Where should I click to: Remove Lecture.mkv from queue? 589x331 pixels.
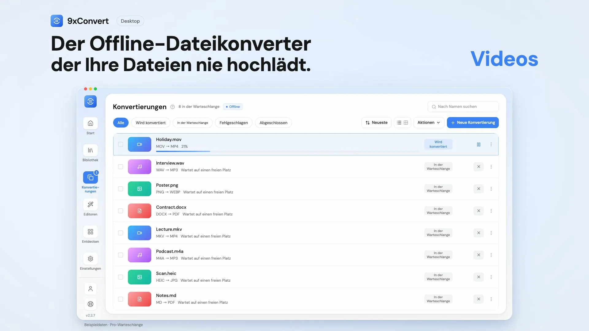[x=479, y=233]
